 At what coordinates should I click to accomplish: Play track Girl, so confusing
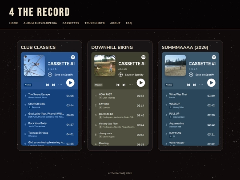click(x=50, y=144)
